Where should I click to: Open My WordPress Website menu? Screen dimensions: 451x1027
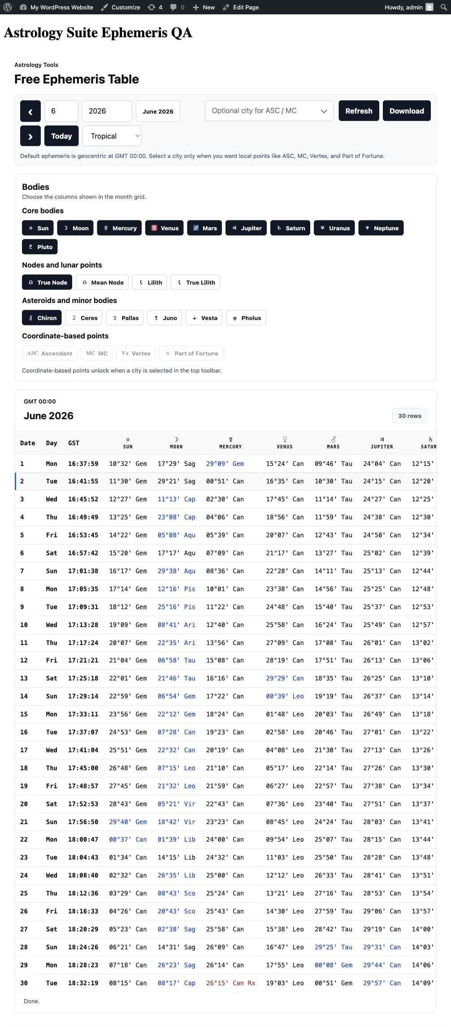coord(56,7)
